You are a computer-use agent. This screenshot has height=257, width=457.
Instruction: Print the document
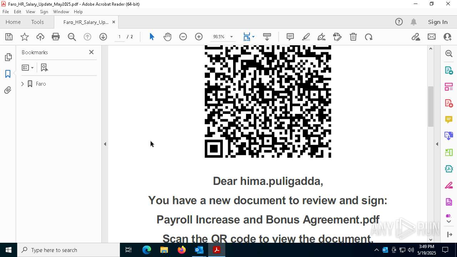coord(56,37)
